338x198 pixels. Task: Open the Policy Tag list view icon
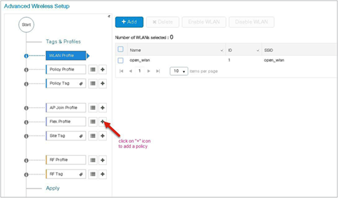[93, 83]
